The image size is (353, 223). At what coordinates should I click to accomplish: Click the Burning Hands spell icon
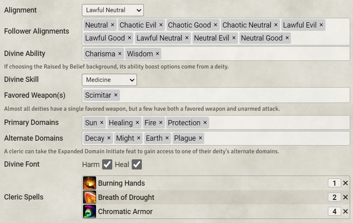(89, 183)
